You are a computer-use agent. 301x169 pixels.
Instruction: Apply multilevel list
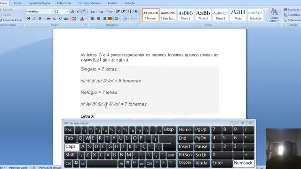[110, 11]
